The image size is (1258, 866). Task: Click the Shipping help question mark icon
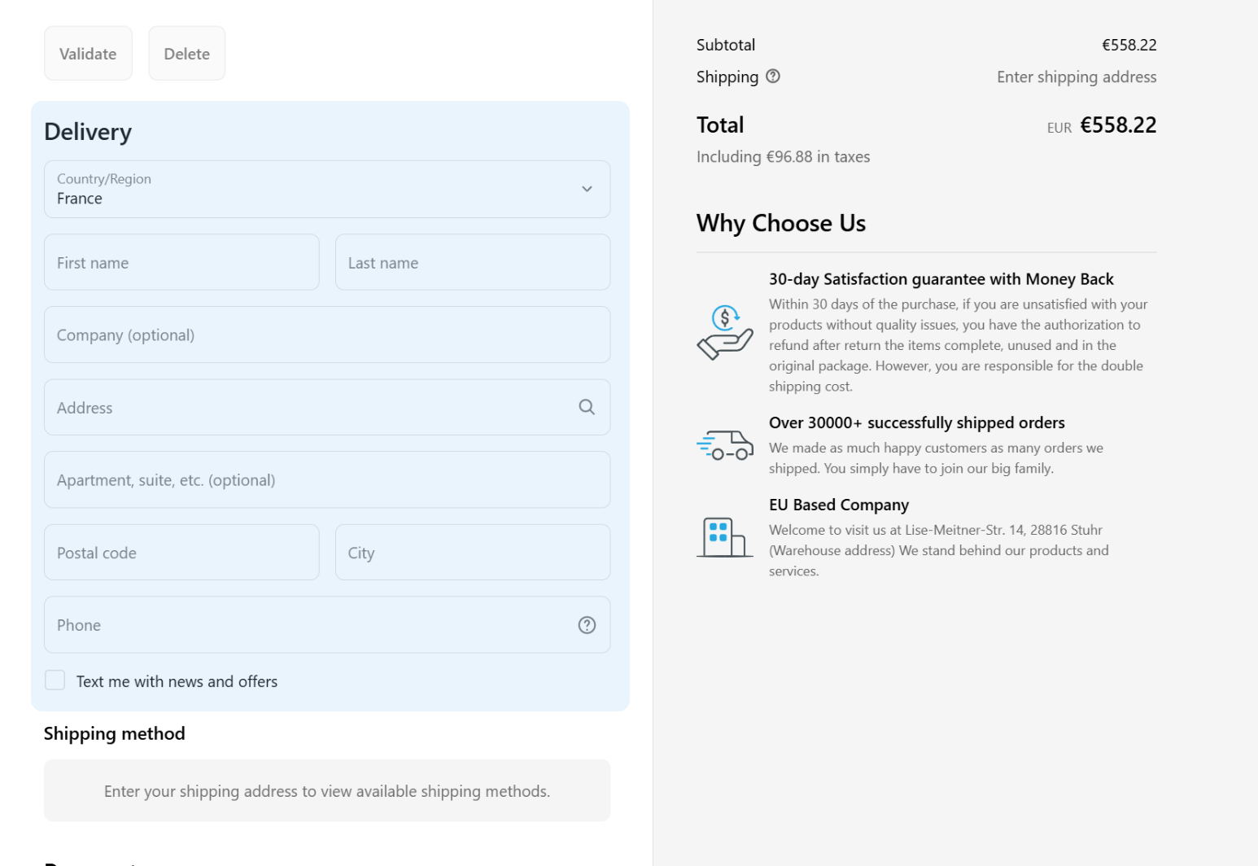(x=773, y=77)
